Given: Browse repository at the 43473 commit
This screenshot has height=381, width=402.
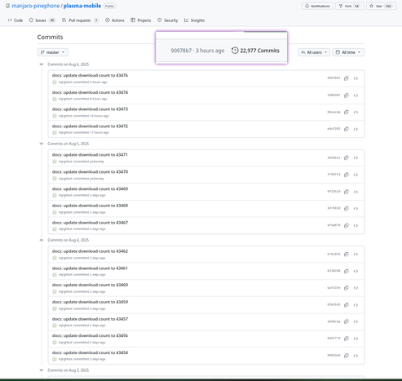Looking at the screenshot, I should pos(356,112).
